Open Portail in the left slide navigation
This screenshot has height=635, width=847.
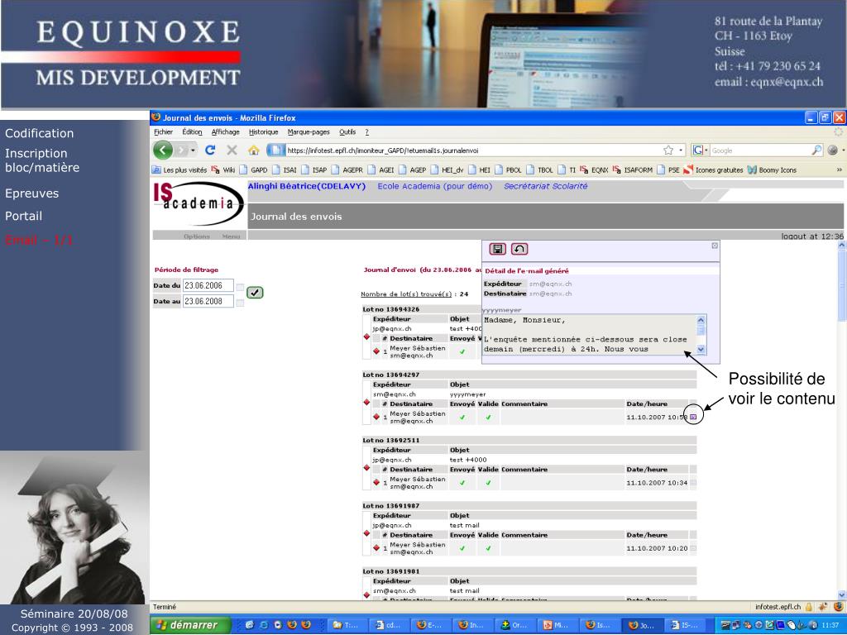click(24, 216)
